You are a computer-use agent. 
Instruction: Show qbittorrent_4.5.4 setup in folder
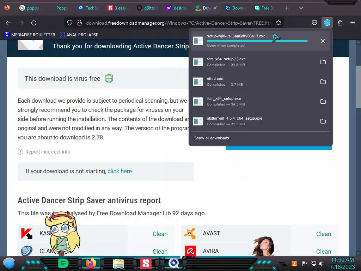click(x=323, y=121)
